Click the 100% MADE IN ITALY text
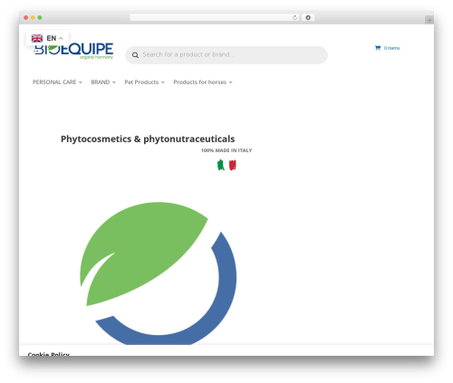The image size is (453, 383). [x=226, y=150]
